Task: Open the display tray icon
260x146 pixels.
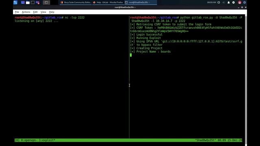Action: 219,2
